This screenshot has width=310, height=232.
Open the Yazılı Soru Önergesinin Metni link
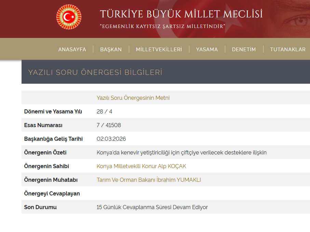tap(133, 98)
